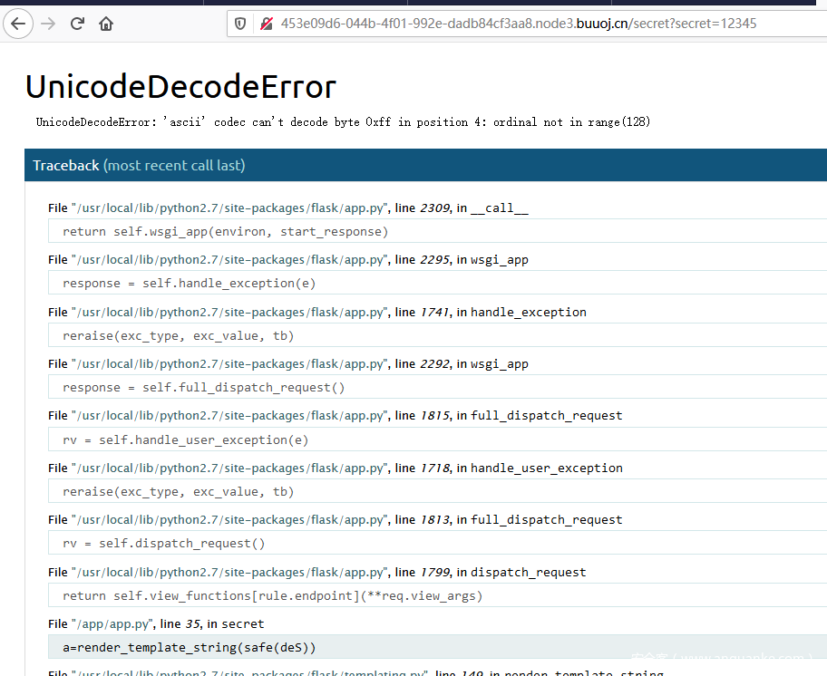Select the 'rv = self.dispatch_request()' code line
The width and height of the screenshot is (827, 676).
tap(163, 544)
